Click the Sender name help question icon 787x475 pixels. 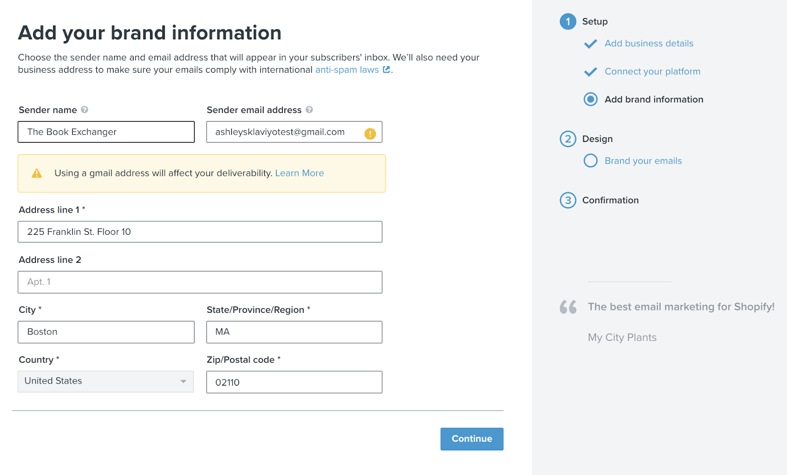[85, 110]
